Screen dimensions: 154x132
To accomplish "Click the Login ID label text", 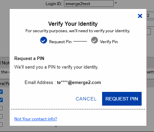I will coord(54,4).
